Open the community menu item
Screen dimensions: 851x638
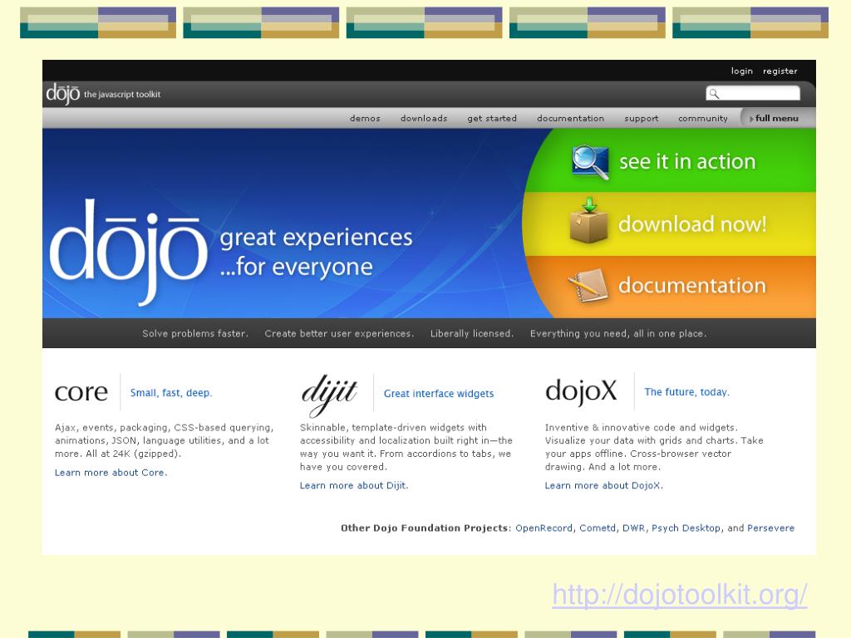(703, 118)
